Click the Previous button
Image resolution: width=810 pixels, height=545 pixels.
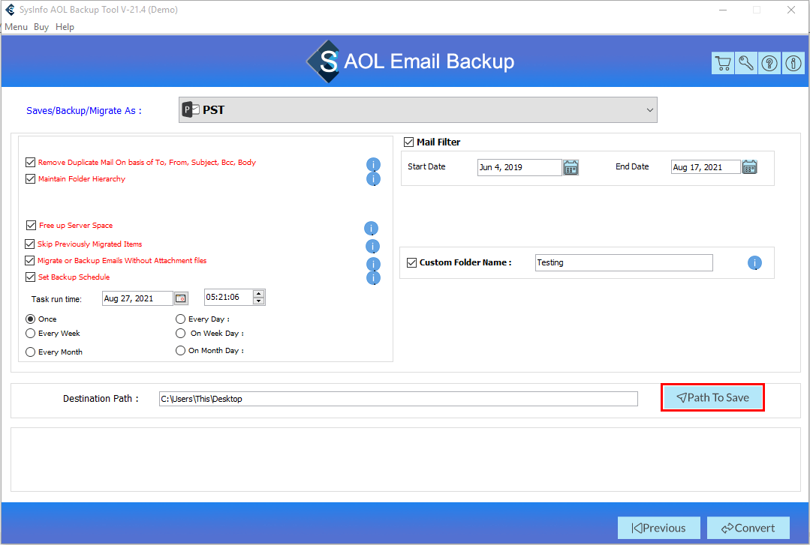point(658,528)
